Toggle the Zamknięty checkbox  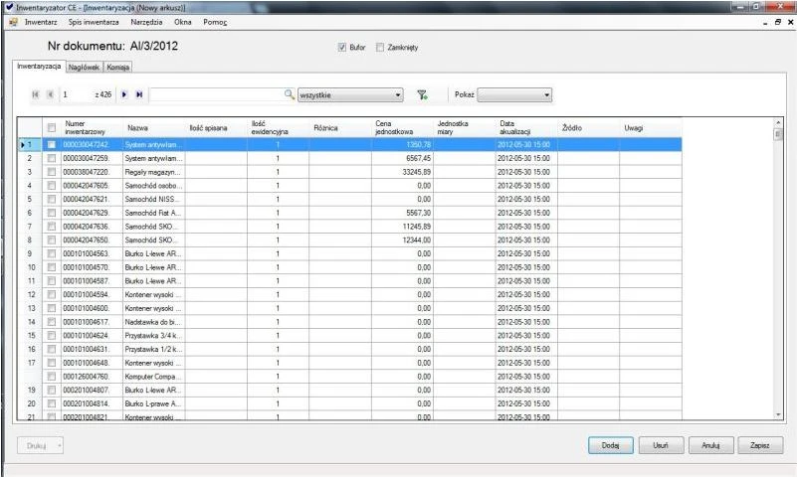[x=380, y=47]
